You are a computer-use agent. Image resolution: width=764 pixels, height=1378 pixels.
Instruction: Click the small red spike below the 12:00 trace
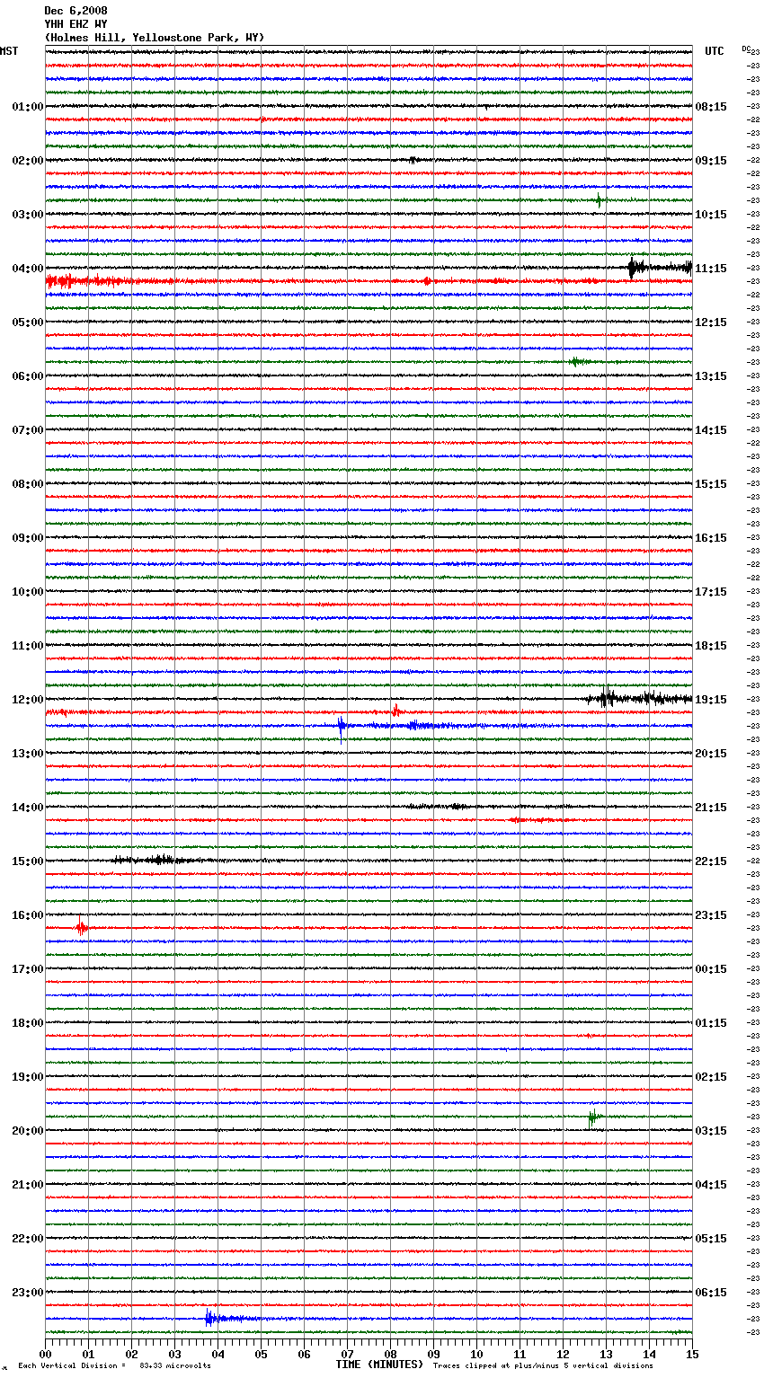tap(395, 711)
